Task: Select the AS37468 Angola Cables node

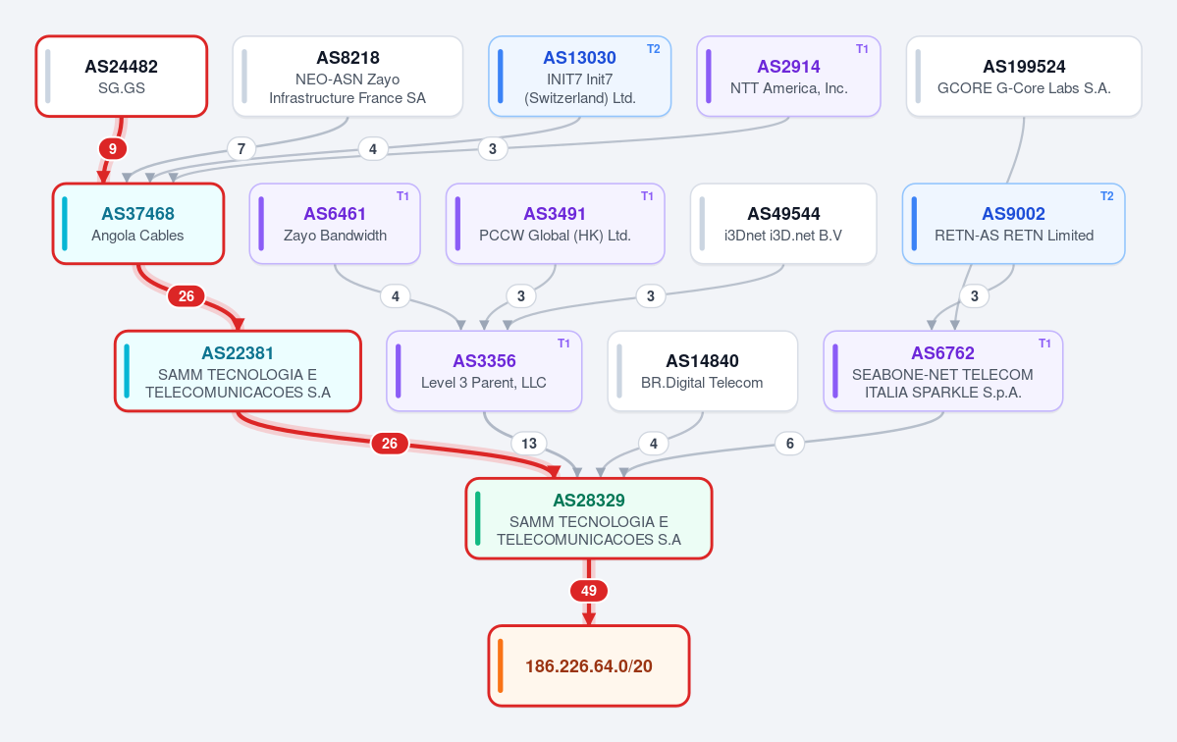Action: pos(138,224)
